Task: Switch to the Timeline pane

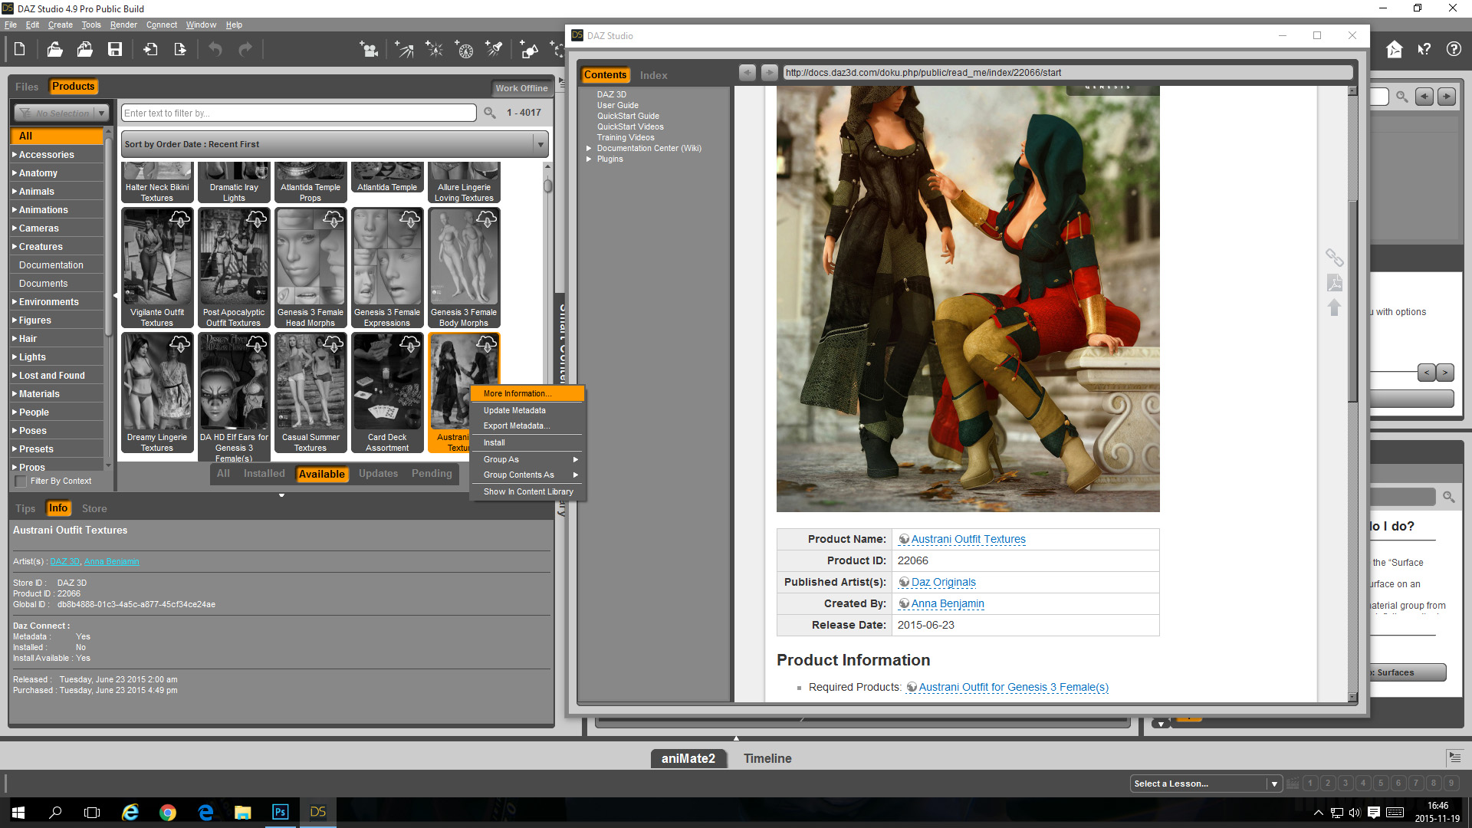Action: pyautogui.click(x=767, y=759)
